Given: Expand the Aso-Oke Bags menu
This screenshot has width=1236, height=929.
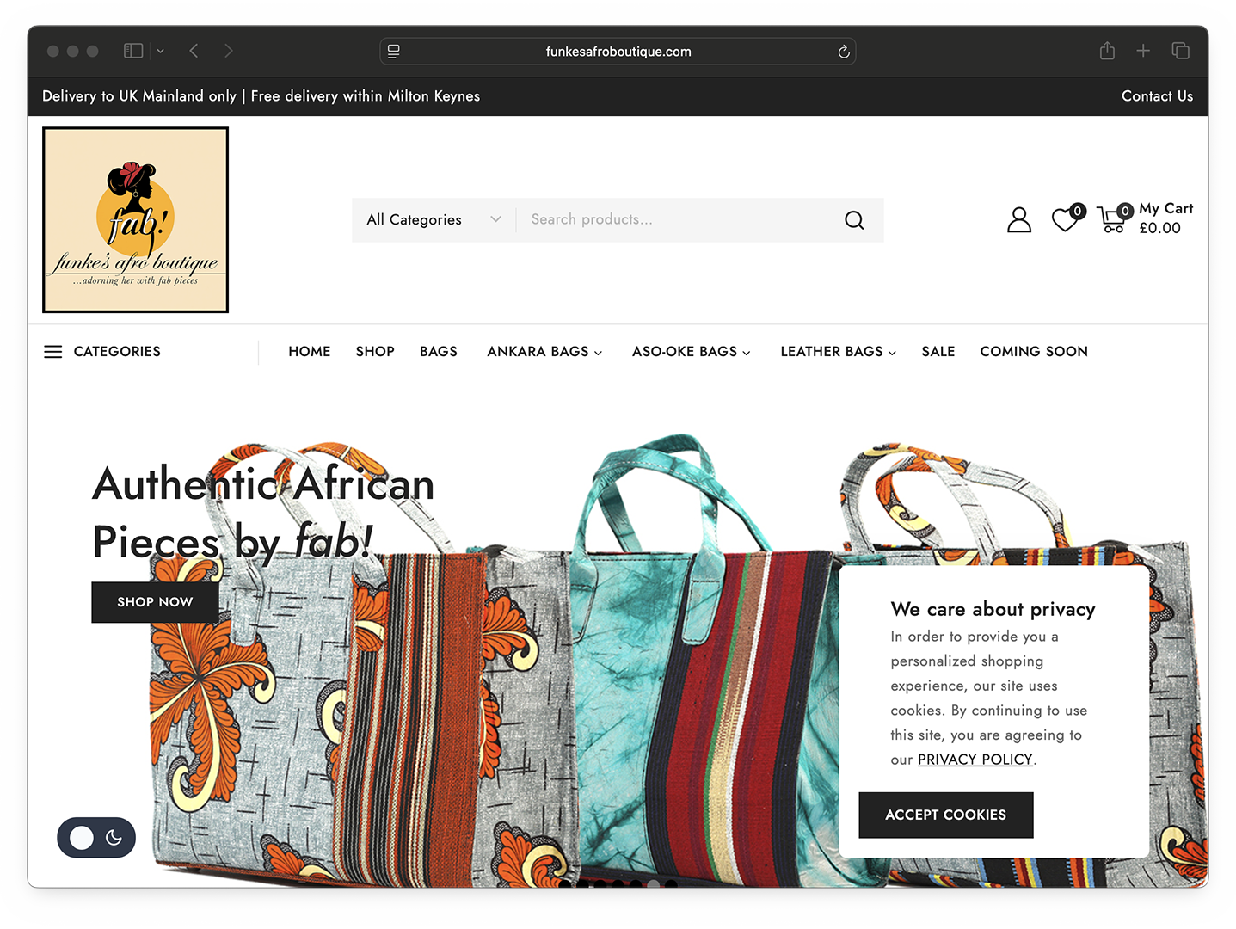Looking at the screenshot, I should tap(692, 352).
